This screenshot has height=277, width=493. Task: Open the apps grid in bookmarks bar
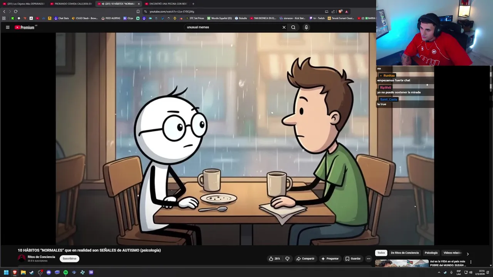point(4,18)
